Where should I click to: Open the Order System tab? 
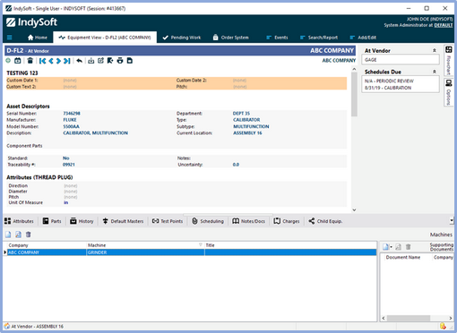[230, 38]
